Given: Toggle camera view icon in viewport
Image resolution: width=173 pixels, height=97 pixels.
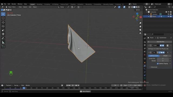Looking at the screenshot, I should (x=140, y=30).
